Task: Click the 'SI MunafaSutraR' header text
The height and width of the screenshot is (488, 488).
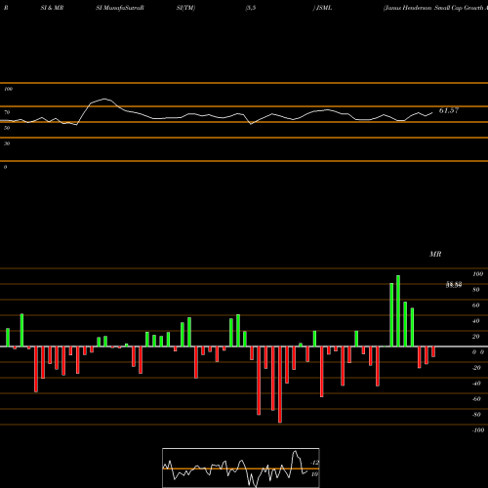Action: pos(120,8)
